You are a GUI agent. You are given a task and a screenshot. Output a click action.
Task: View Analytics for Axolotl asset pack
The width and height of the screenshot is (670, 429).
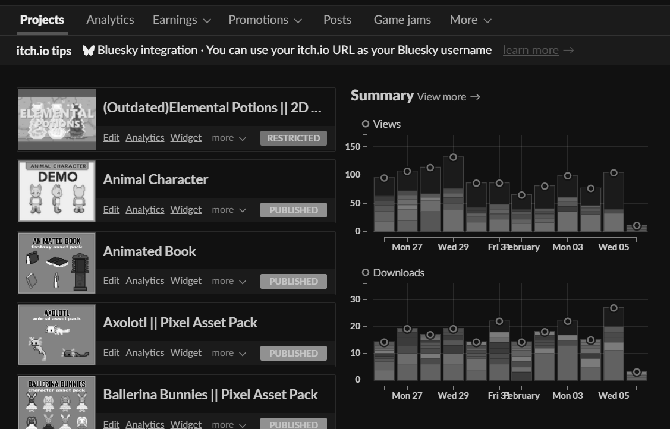(145, 352)
